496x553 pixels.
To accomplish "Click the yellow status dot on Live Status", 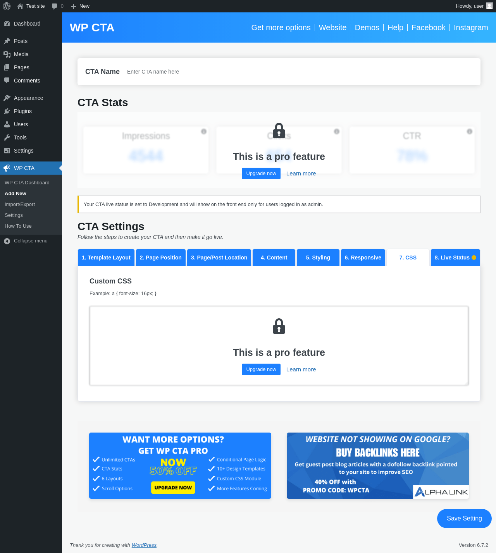I will (474, 258).
